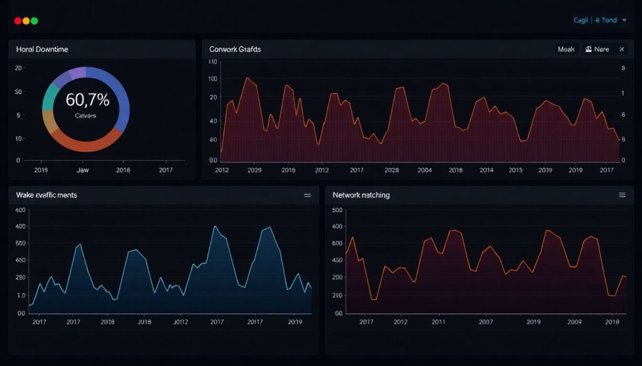
Task: Close the Conwork Grafds panel
Action: (621, 49)
